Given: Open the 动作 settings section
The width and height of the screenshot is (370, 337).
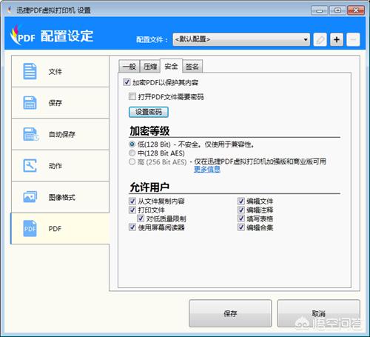Looking at the screenshot, I should pos(60,165).
